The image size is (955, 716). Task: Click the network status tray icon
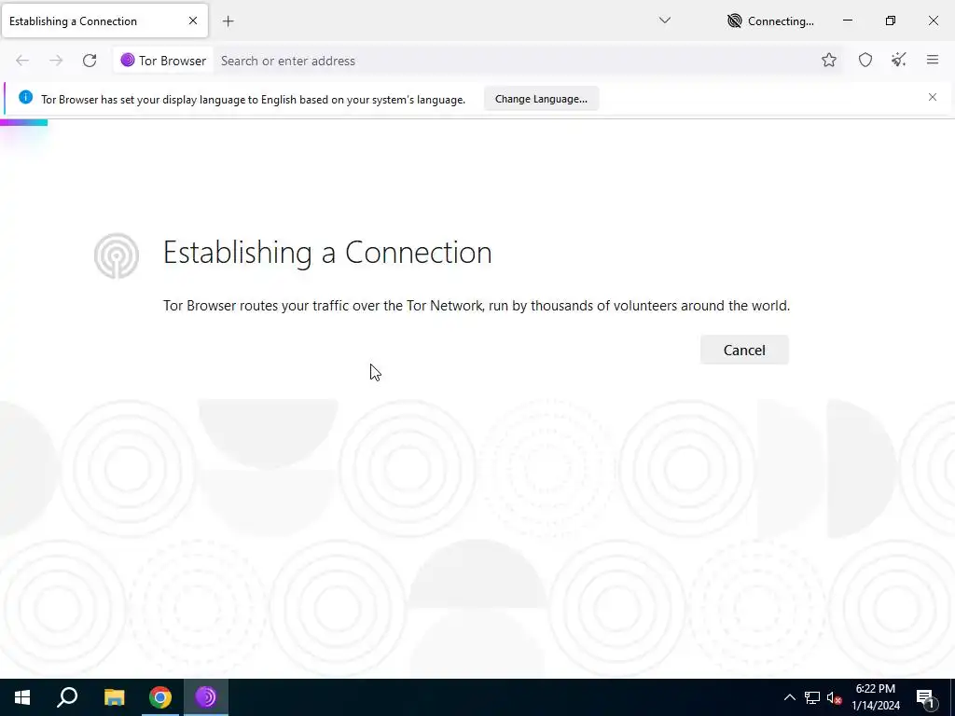[812, 697]
